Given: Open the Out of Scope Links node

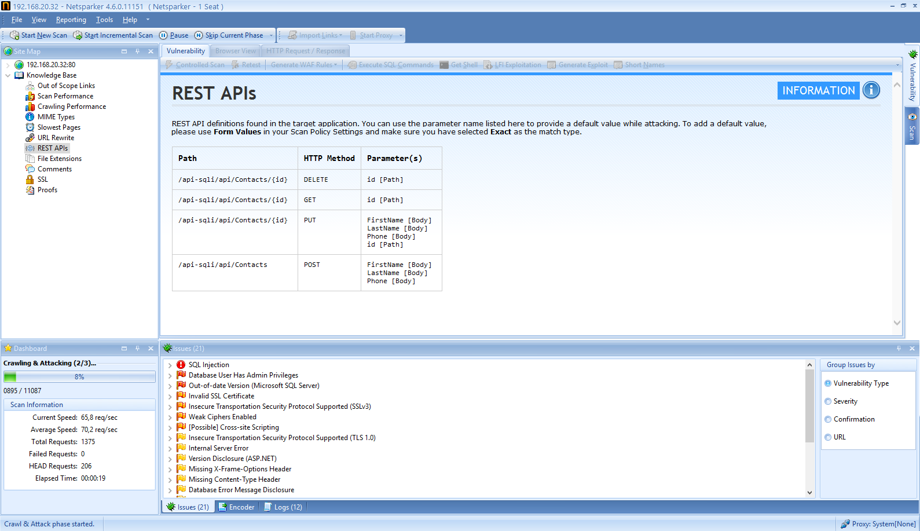Looking at the screenshot, I should point(66,86).
